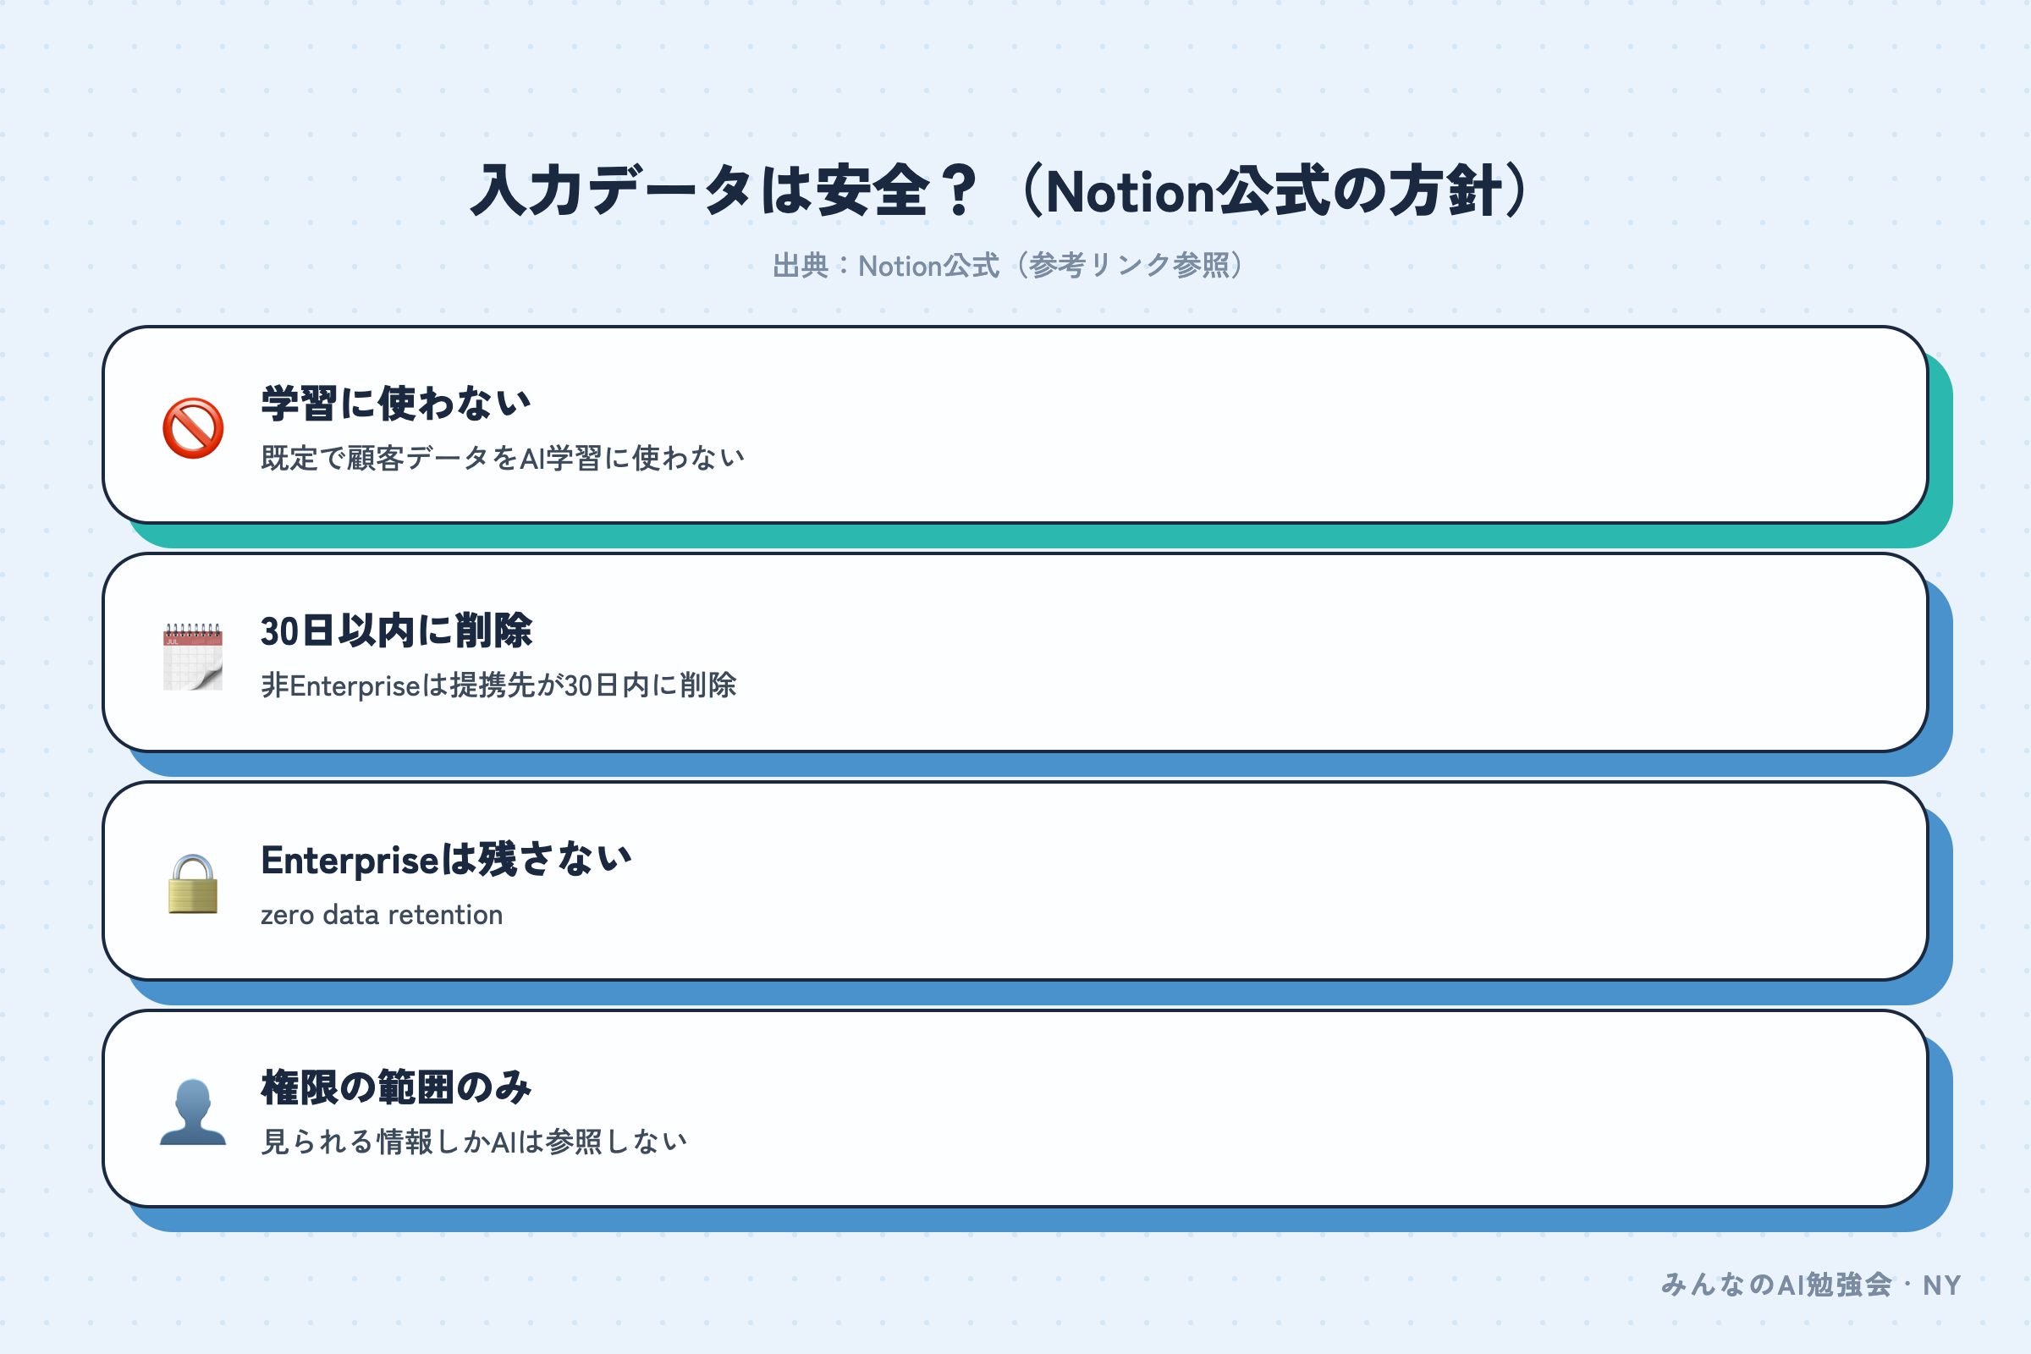Click empty area of Enterprise card

pyautogui.click(x=1296, y=881)
